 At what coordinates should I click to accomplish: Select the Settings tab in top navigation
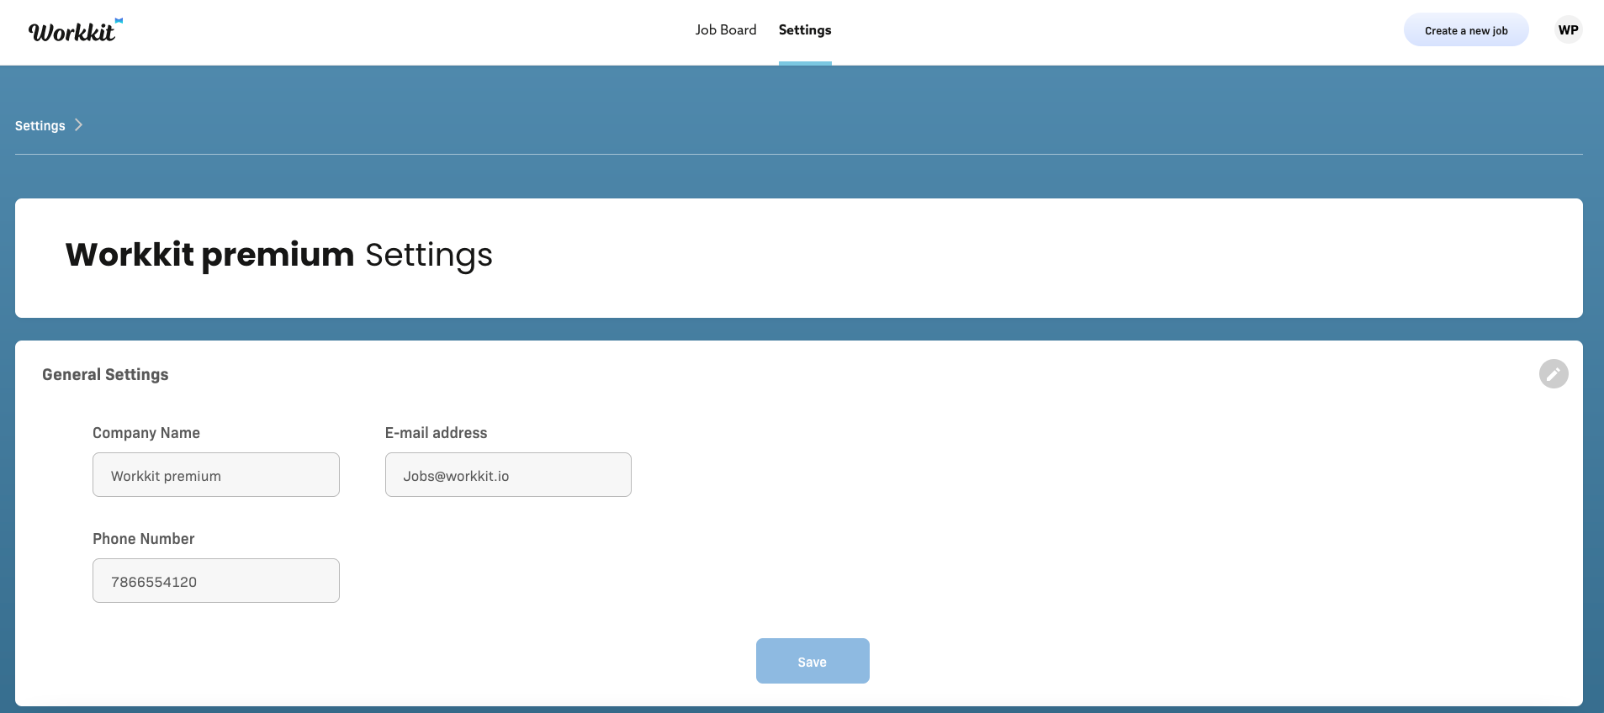(805, 30)
